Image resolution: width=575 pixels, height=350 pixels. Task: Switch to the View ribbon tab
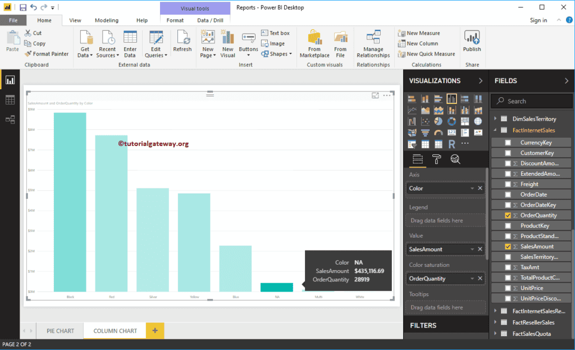tap(75, 20)
